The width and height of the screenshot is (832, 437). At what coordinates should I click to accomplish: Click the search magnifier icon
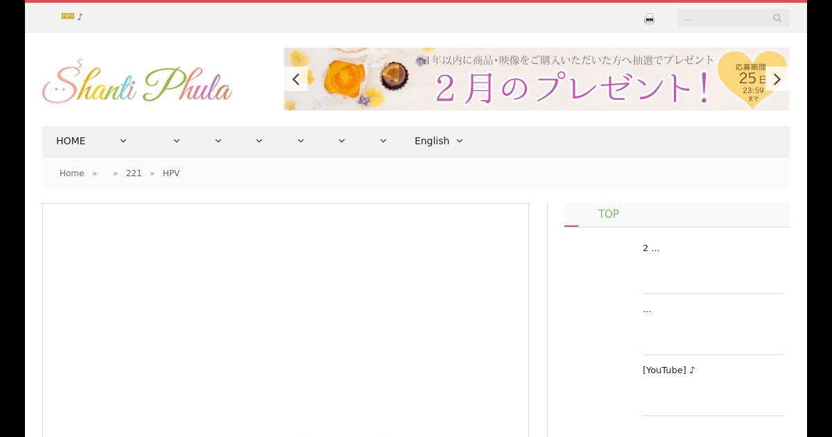[x=777, y=18]
